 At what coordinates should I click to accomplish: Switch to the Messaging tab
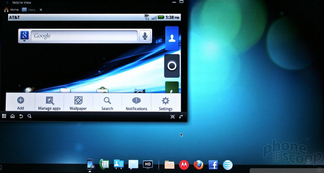coord(30,10)
